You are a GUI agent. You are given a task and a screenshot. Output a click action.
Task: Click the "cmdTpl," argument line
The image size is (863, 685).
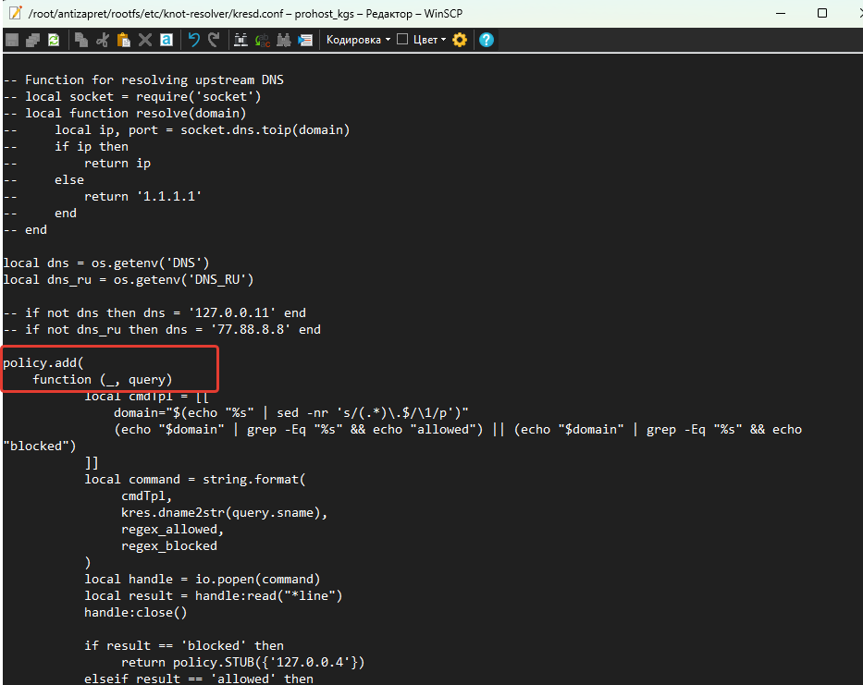[146, 495]
